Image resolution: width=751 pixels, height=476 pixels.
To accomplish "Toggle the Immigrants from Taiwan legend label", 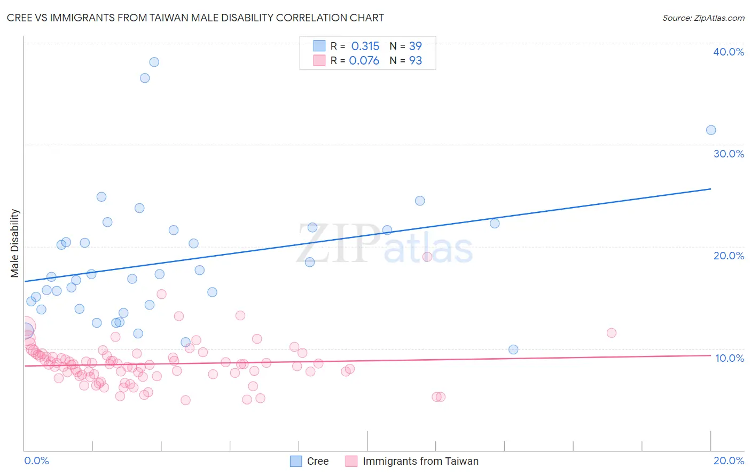I will 420,461.
